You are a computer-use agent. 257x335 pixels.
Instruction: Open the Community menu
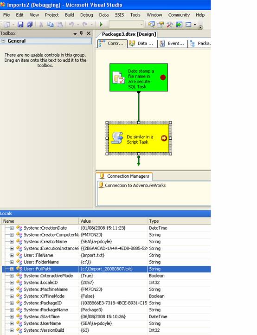click(x=179, y=15)
